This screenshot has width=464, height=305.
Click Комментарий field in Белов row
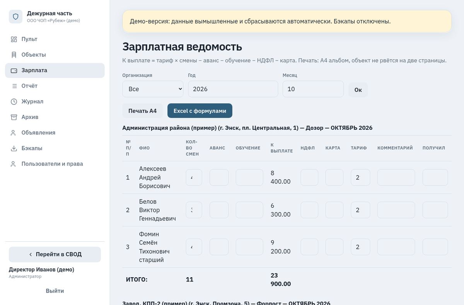396,210
